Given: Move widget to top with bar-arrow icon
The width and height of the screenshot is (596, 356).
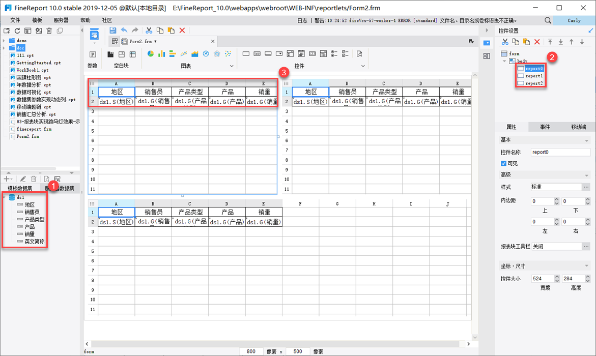Looking at the screenshot, I should pos(550,42).
